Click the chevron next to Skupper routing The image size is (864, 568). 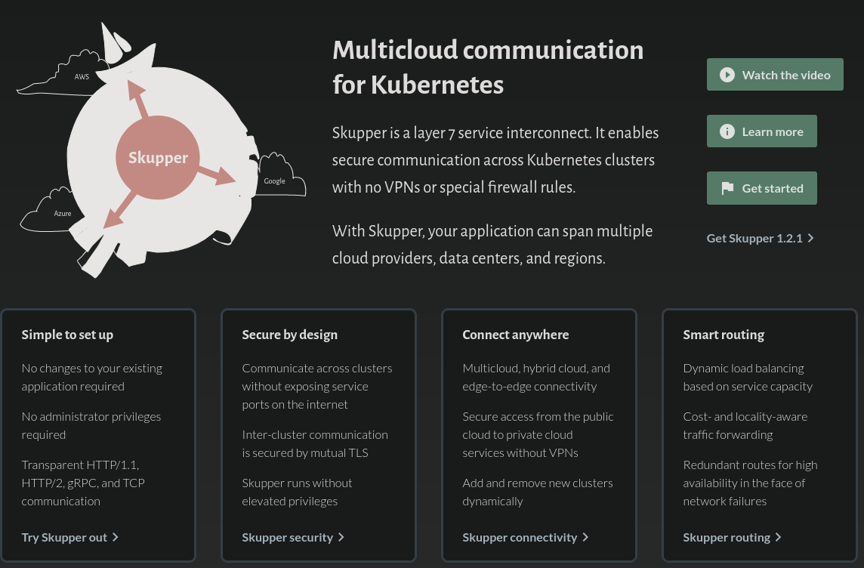click(x=779, y=537)
